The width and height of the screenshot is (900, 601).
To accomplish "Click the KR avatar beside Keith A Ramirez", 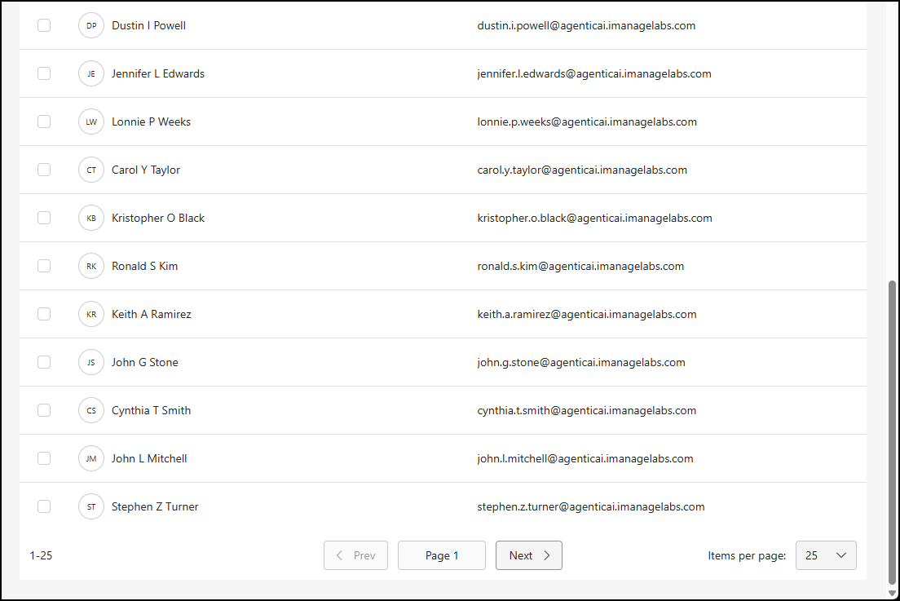I will point(91,314).
